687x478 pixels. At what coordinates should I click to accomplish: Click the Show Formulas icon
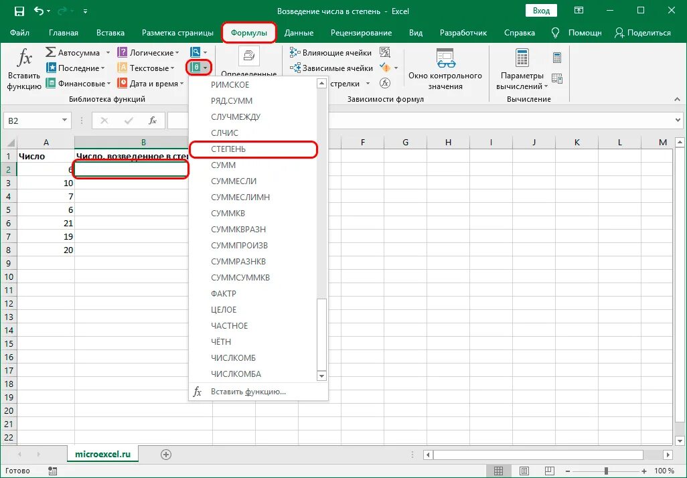pyautogui.click(x=385, y=53)
